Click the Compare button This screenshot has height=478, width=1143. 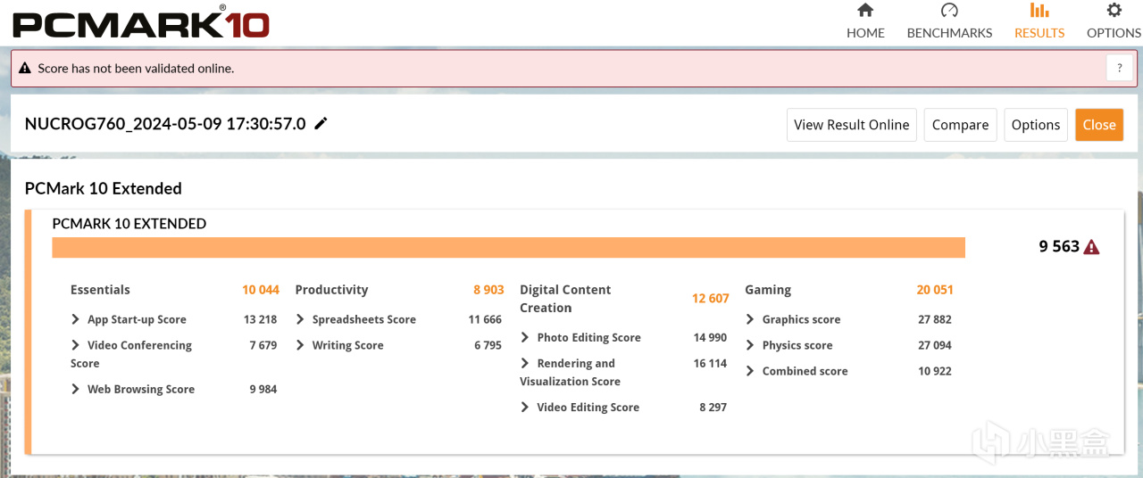coord(960,125)
